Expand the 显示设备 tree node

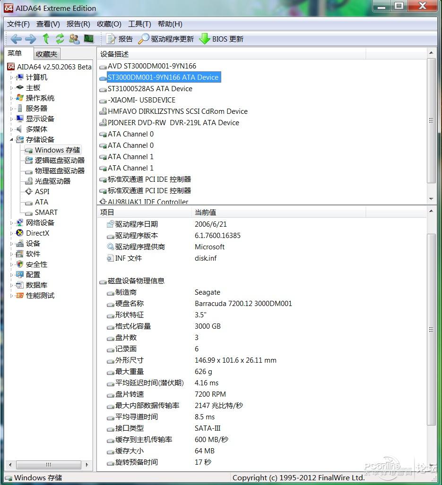(x=11, y=119)
